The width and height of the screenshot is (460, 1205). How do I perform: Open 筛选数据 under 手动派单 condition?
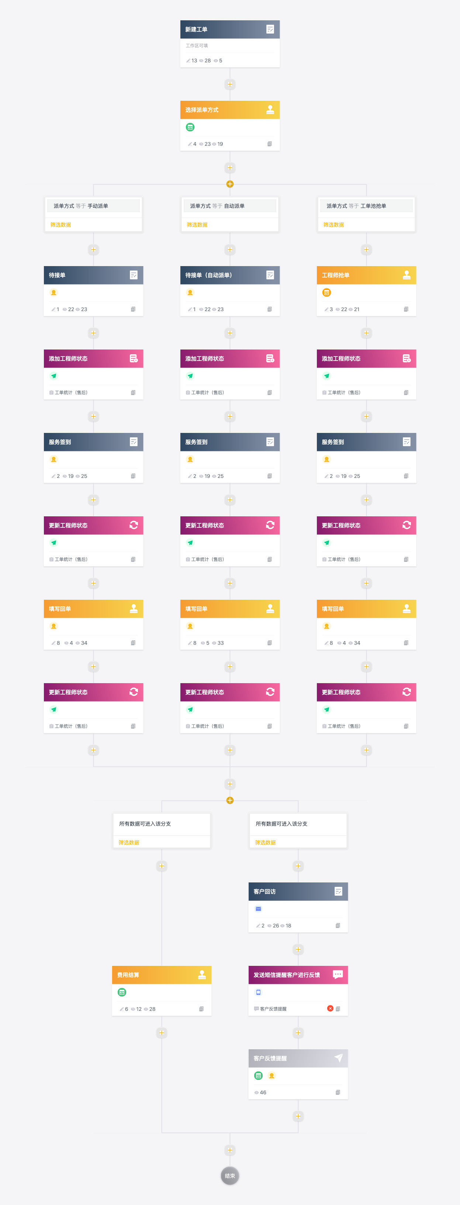pyautogui.click(x=61, y=224)
